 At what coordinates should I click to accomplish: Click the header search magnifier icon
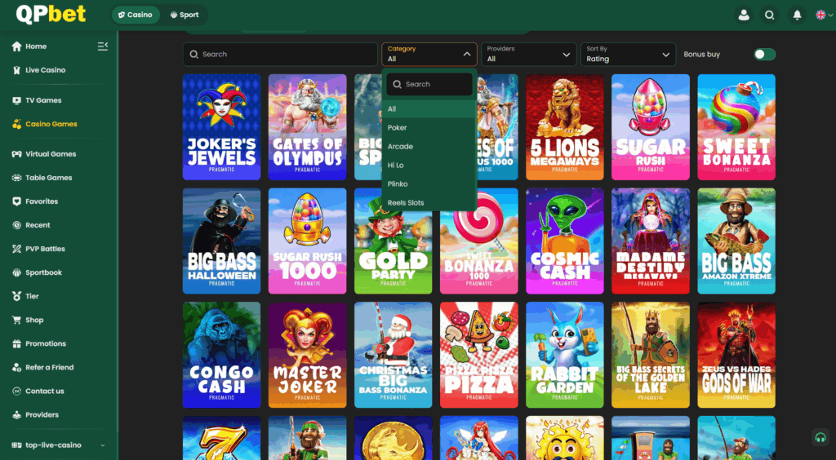769,15
